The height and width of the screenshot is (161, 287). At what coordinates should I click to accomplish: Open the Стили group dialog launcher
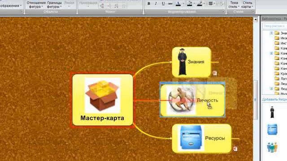pos(253,12)
